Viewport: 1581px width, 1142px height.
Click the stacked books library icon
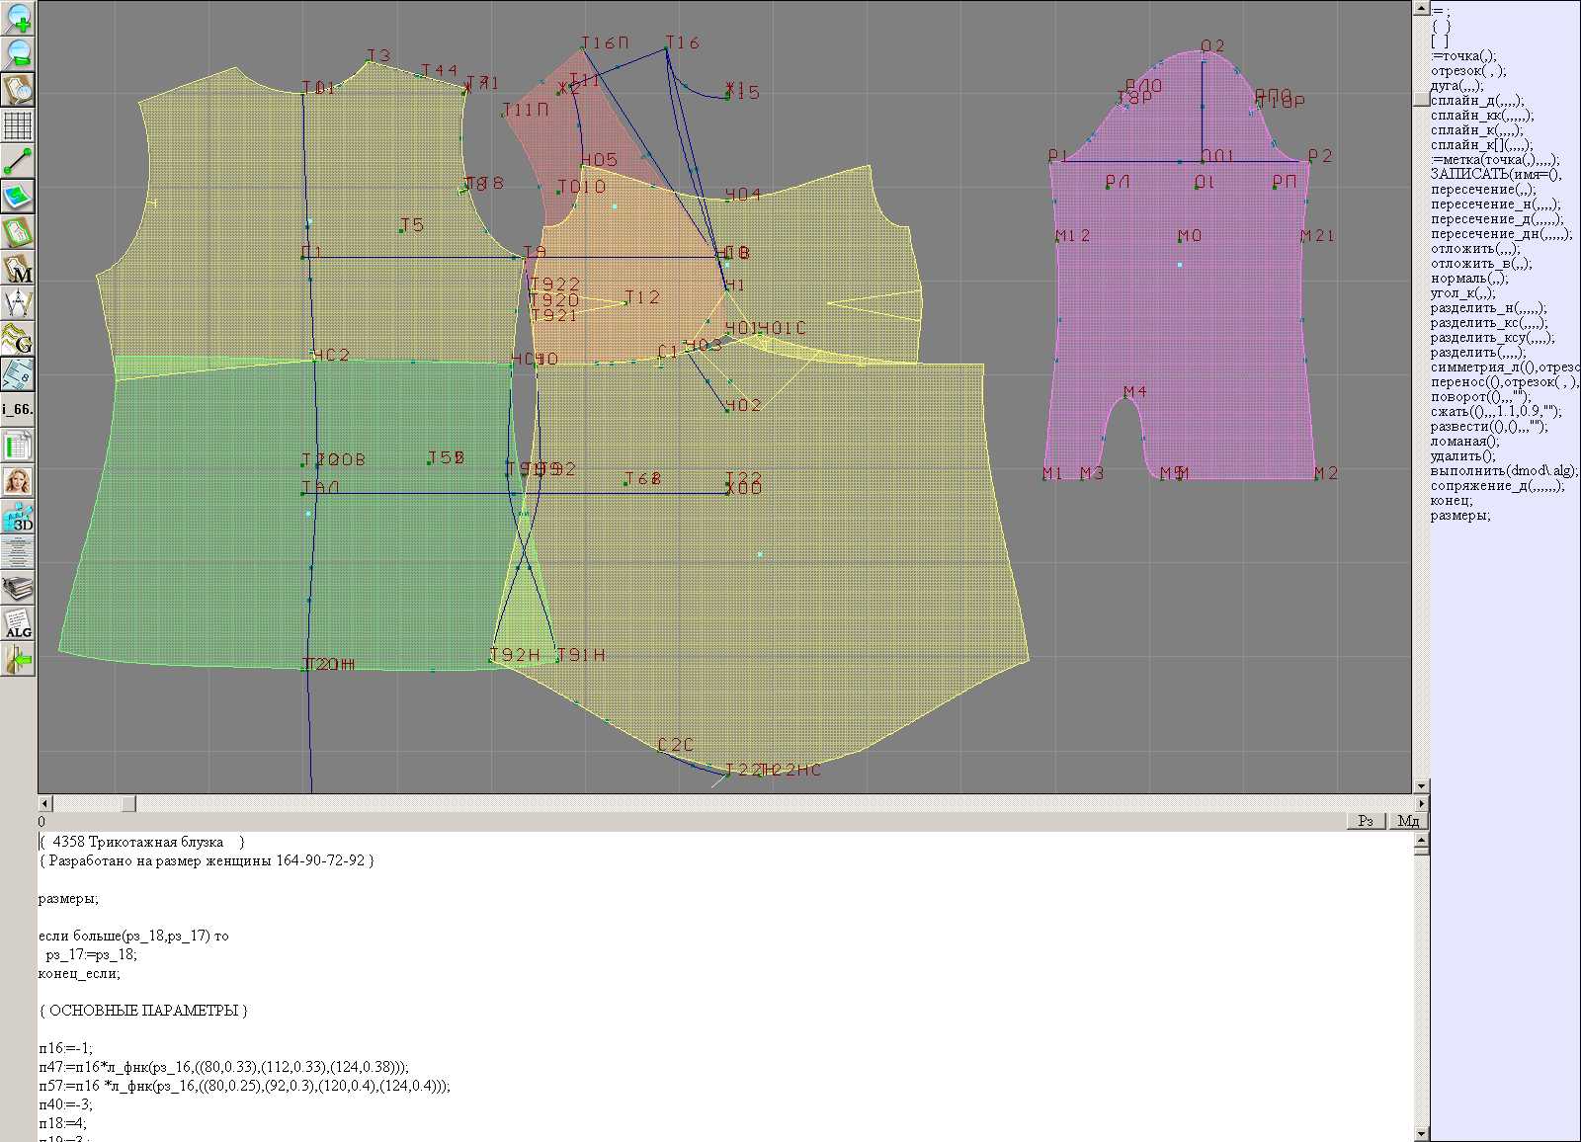(18, 589)
